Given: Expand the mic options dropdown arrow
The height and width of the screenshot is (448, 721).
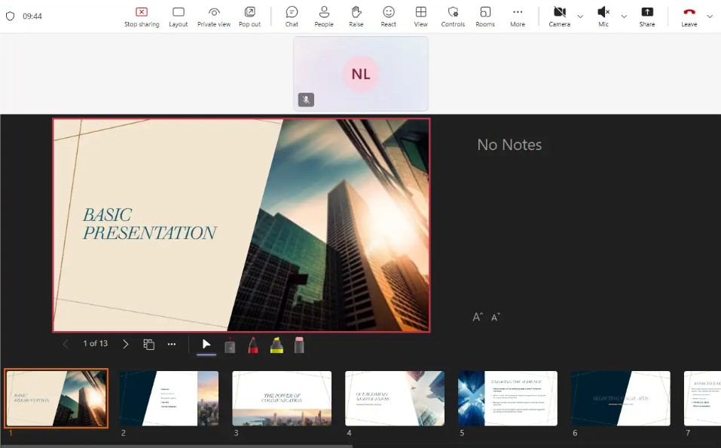Looking at the screenshot, I should point(624,16).
